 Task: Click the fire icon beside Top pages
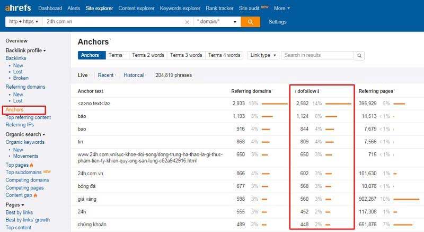pyautogui.click(x=32, y=165)
